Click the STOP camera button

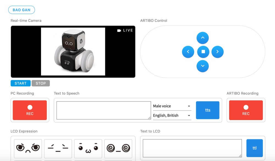[x=41, y=83]
